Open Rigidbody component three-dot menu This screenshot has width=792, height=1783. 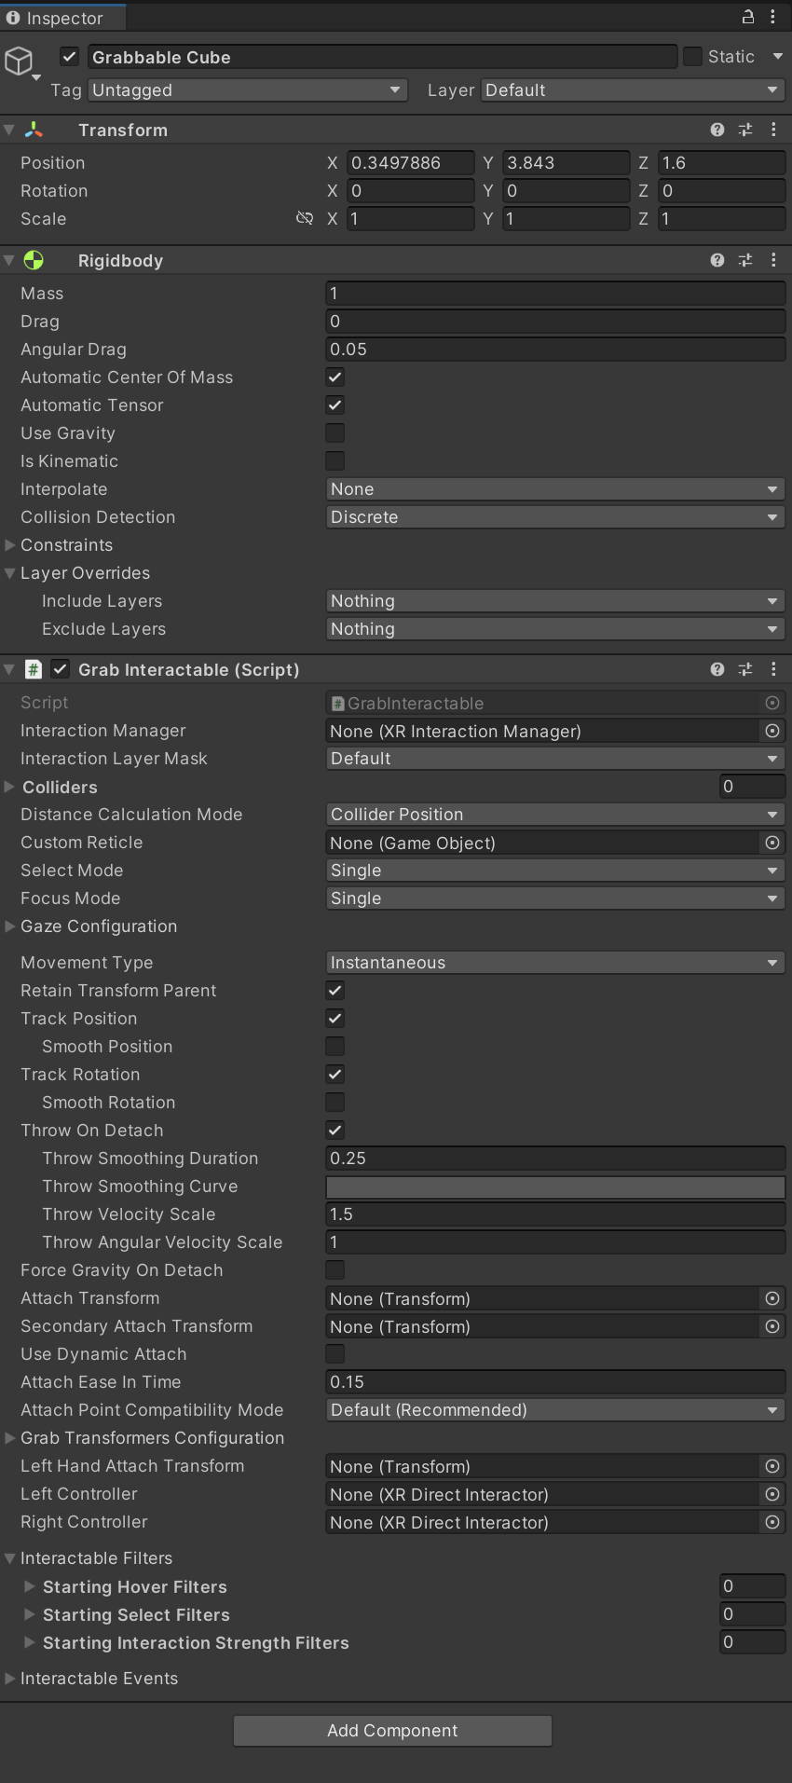pos(773,260)
